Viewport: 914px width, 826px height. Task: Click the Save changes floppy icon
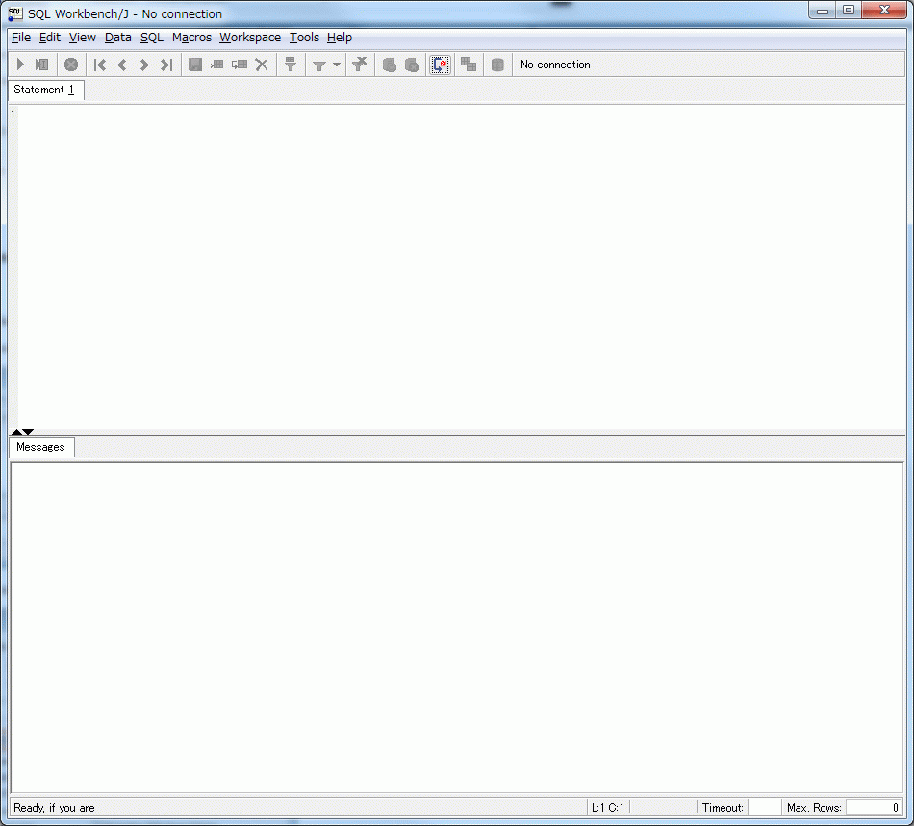tap(195, 65)
